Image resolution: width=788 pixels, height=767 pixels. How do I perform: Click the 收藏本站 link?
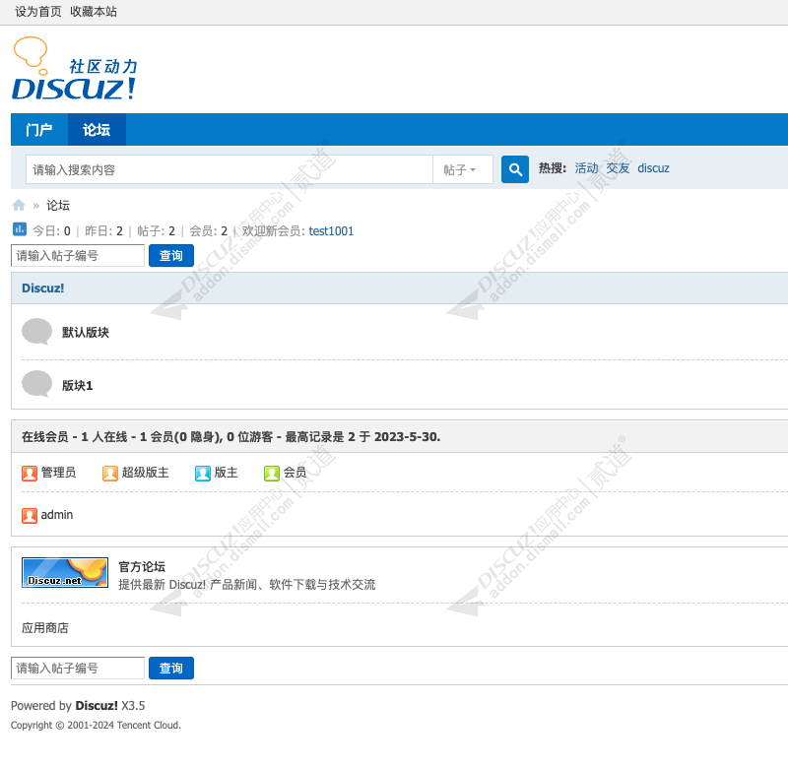coord(92,12)
